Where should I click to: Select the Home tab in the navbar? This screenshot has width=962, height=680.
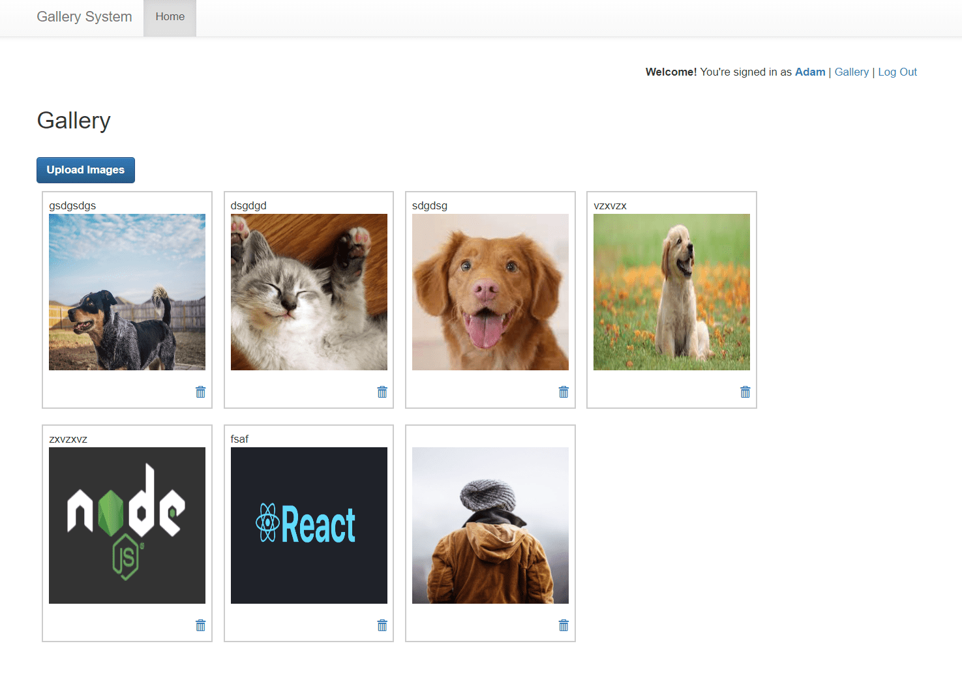click(x=170, y=17)
